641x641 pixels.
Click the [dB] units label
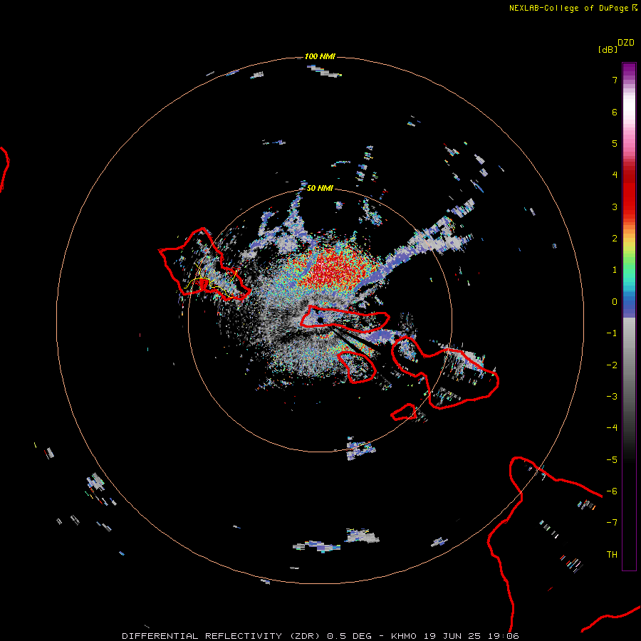point(608,49)
